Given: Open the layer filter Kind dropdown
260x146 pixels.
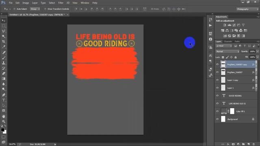Looking at the screenshot, I should (224, 46).
